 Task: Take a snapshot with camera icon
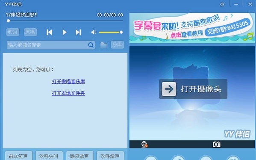coord(217,144)
